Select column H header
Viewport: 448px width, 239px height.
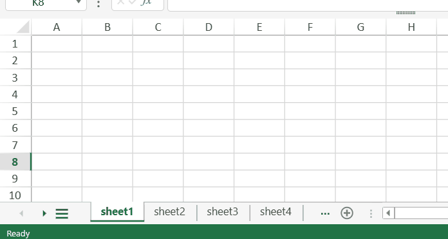[x=411, y=27]
